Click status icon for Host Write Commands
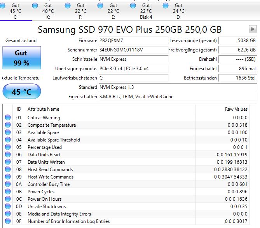This screenshot has height=228, width=260. click(8, 177)
